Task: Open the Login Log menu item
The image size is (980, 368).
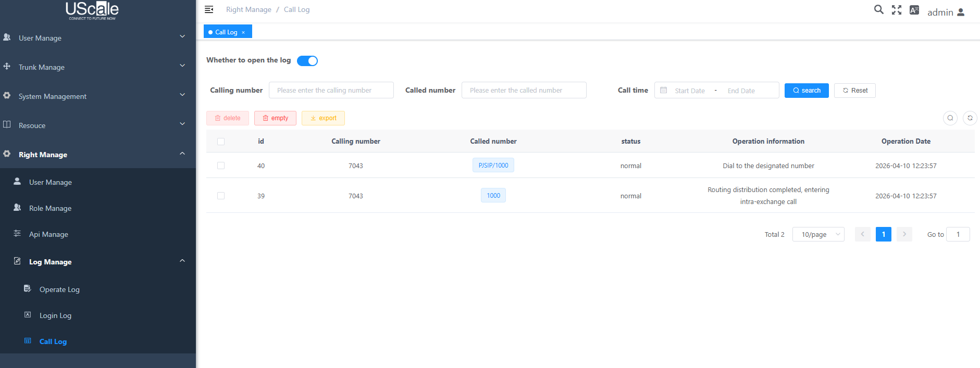Action: coord(98,315)
